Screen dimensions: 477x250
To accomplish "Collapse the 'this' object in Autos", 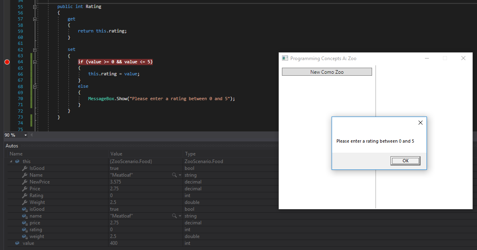I will [11, 161].
